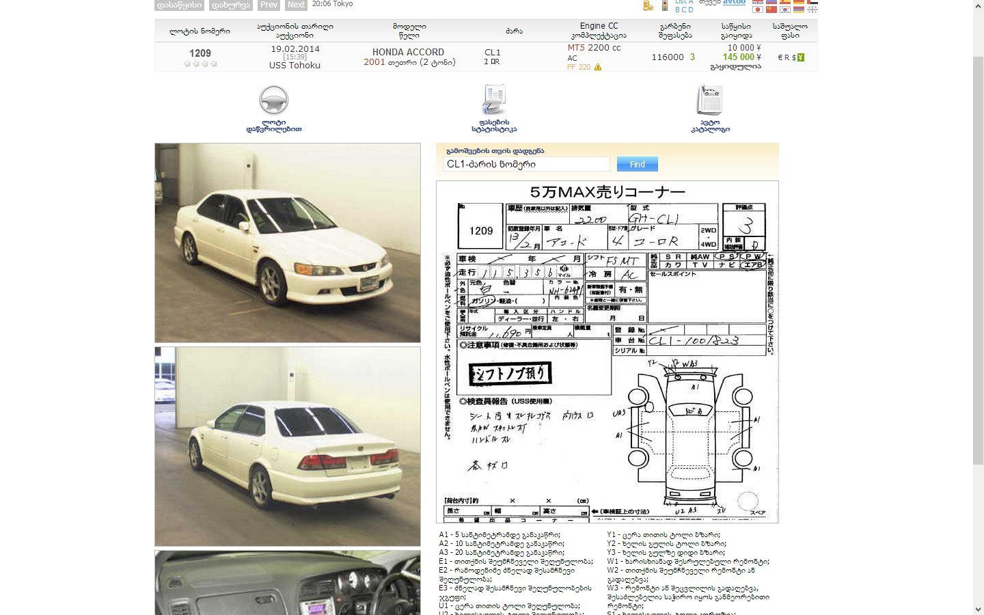The image size is (984, 615).
Task: Click the gold coins icon
Action: tap(648, 5)
